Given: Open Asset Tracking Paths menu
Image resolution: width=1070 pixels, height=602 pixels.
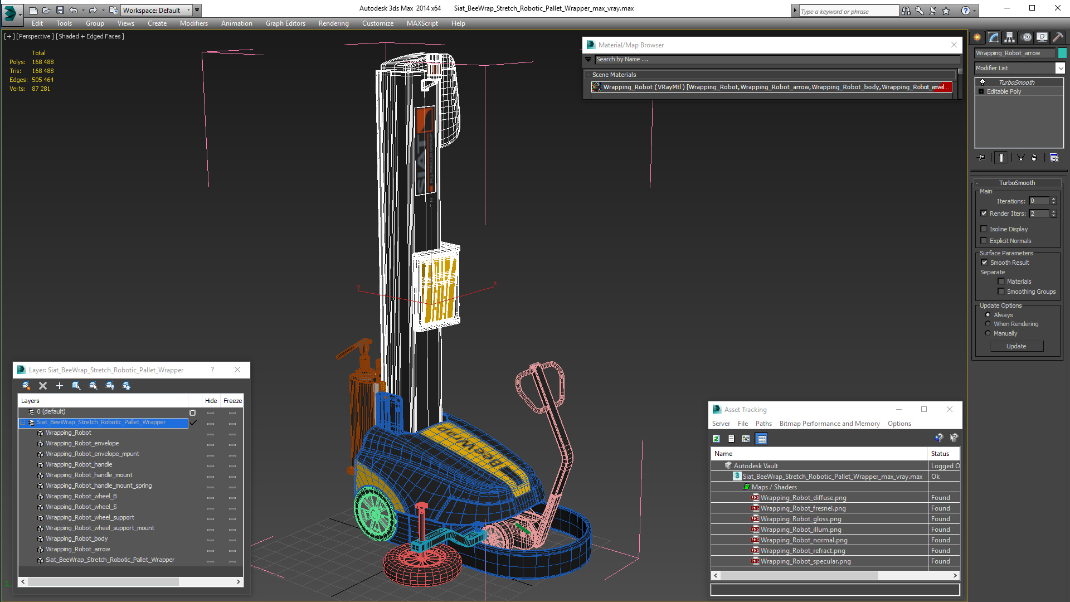Looking at the screenshot, I should (x=763, y=424).
